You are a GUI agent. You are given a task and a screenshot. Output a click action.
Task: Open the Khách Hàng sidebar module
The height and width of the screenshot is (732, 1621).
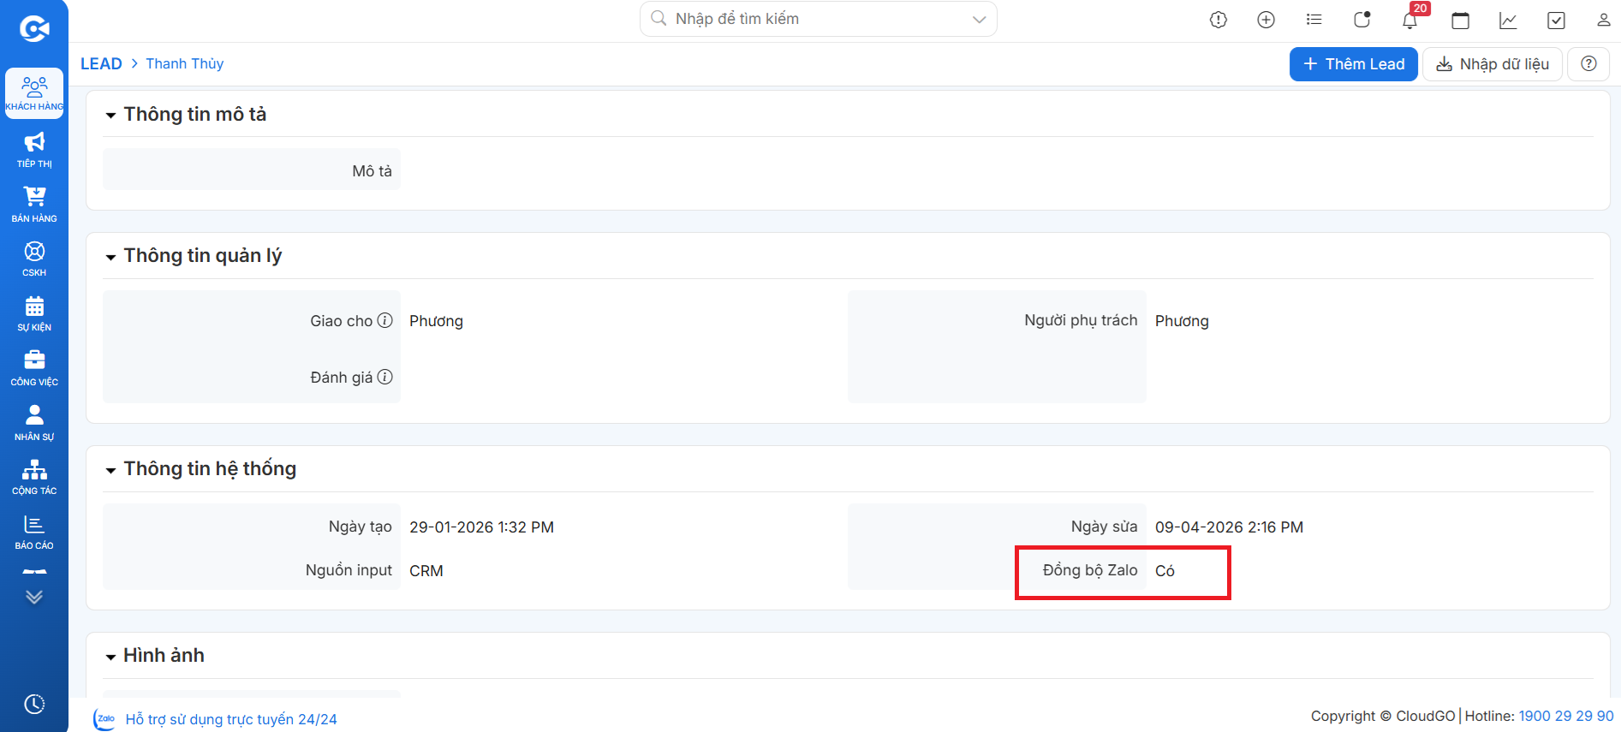coord(34,93)
